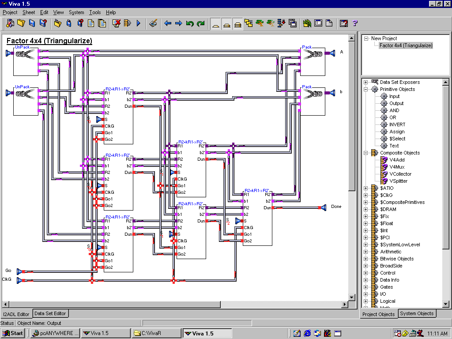Click the blue Play/run arrow toolbar icon
This screenshot has height=339, width=452.
tap(138, 23)
